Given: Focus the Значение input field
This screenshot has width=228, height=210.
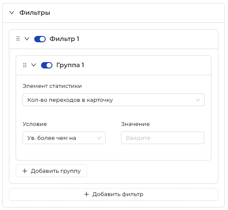Looking at the screenshot, I should (x=162, y=138).
